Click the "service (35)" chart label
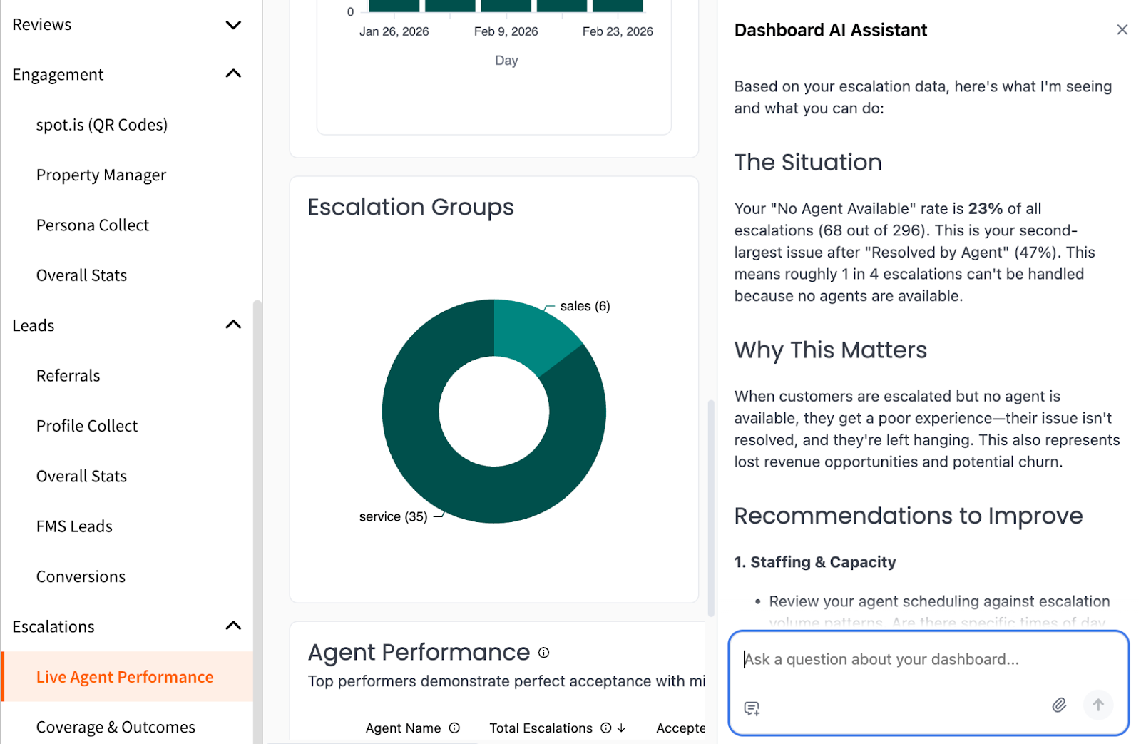Viewport: 1141px width, 744px height. (x=394, y=516)
